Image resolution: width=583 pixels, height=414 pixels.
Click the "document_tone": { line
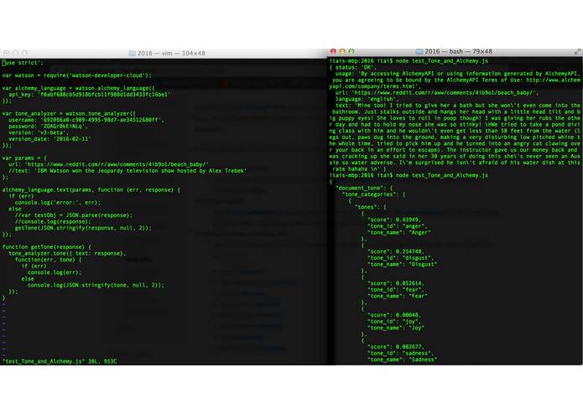pyautogui.click(x=364, y=188)
